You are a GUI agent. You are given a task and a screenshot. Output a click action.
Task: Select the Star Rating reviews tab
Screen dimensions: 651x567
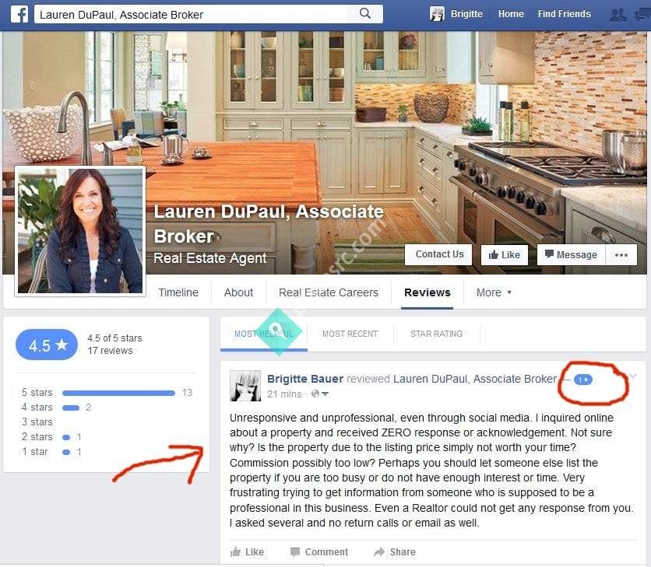tap(436, 334)
